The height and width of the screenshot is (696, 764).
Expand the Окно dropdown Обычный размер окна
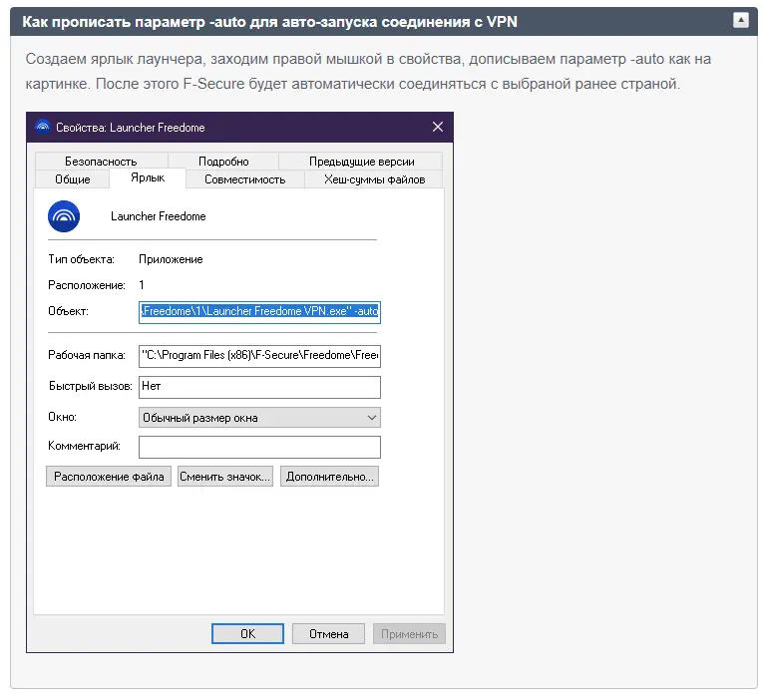pyautogui.click(x=259, y=418)
